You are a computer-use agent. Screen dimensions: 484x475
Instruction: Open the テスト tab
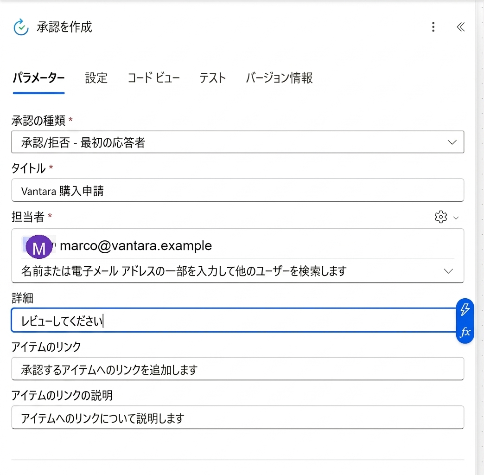pos(212,78)
